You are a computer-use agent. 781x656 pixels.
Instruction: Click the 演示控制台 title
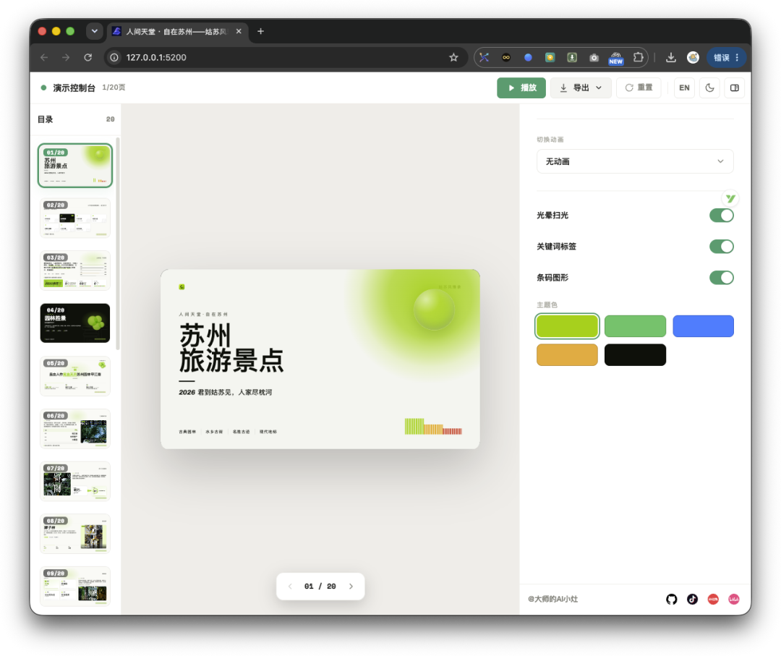tap(74, 88)
